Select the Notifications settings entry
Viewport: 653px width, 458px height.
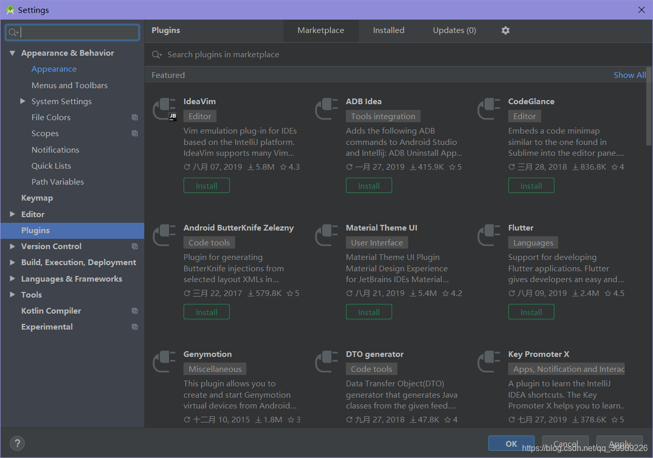coord(55,150)
